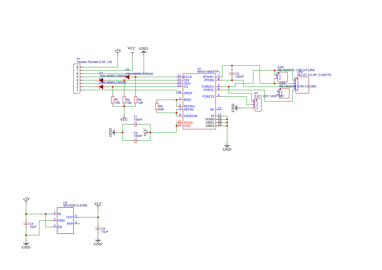
Task: Click the red DVDD pin label
Action: click(189, 123)
